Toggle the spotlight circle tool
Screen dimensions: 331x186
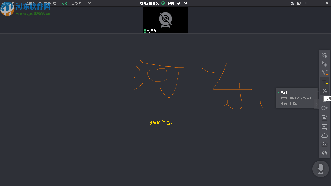[325, 108]
